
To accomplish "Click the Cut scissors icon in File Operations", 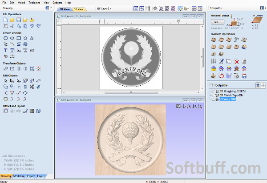I will pyautogui.click(x=12, y=26).
